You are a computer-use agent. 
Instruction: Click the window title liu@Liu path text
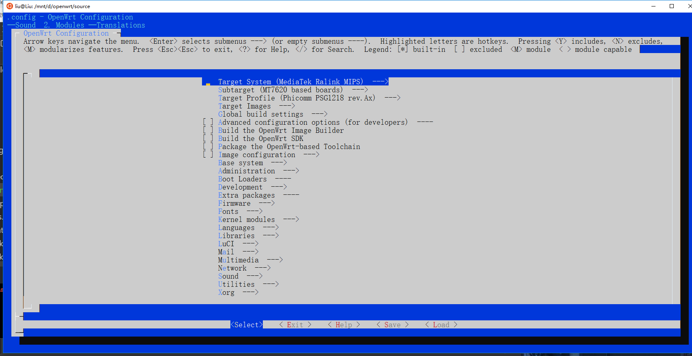click(x=53, y=6)
